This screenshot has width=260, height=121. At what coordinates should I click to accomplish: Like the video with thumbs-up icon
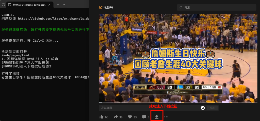click(x=102, y=117)
